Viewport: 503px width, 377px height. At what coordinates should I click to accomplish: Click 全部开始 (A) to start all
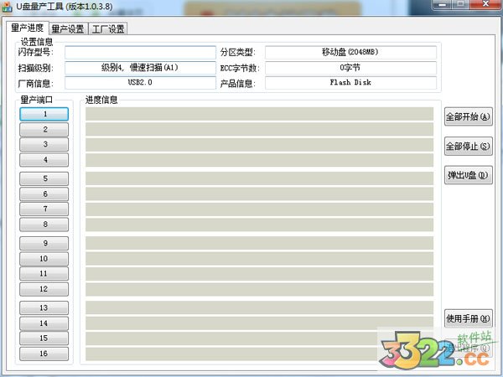pos(469,116)
